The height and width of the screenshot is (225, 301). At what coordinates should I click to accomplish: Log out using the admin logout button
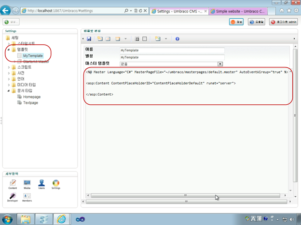[283, 22]
